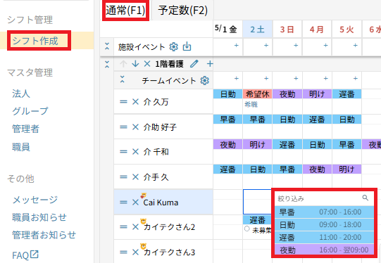Click the 5火 date column header
The width and height of the screenshot is (381, 263).
346,30
